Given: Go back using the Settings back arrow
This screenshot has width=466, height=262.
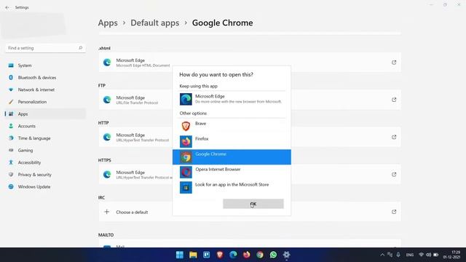Looking at the screenshot, I should tap(7, 7).
